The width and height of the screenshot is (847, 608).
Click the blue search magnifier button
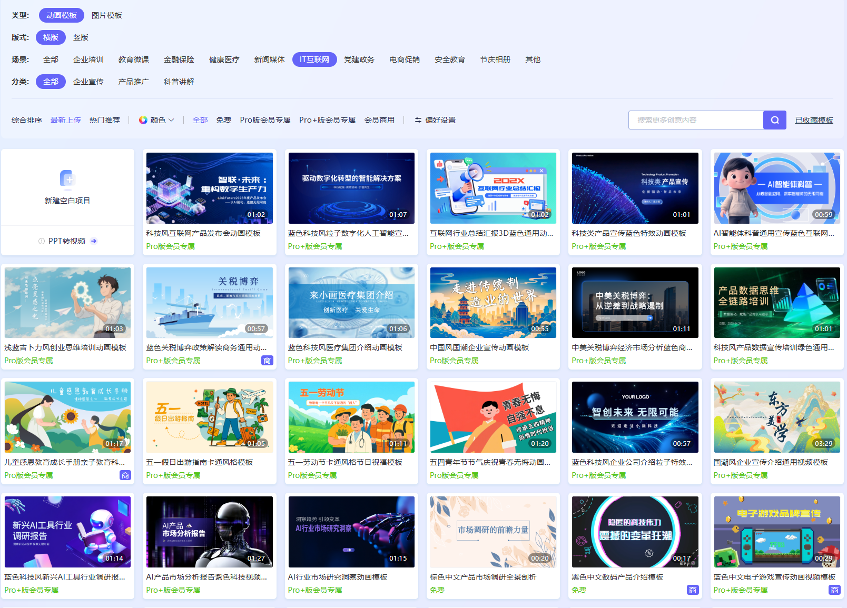774,120
